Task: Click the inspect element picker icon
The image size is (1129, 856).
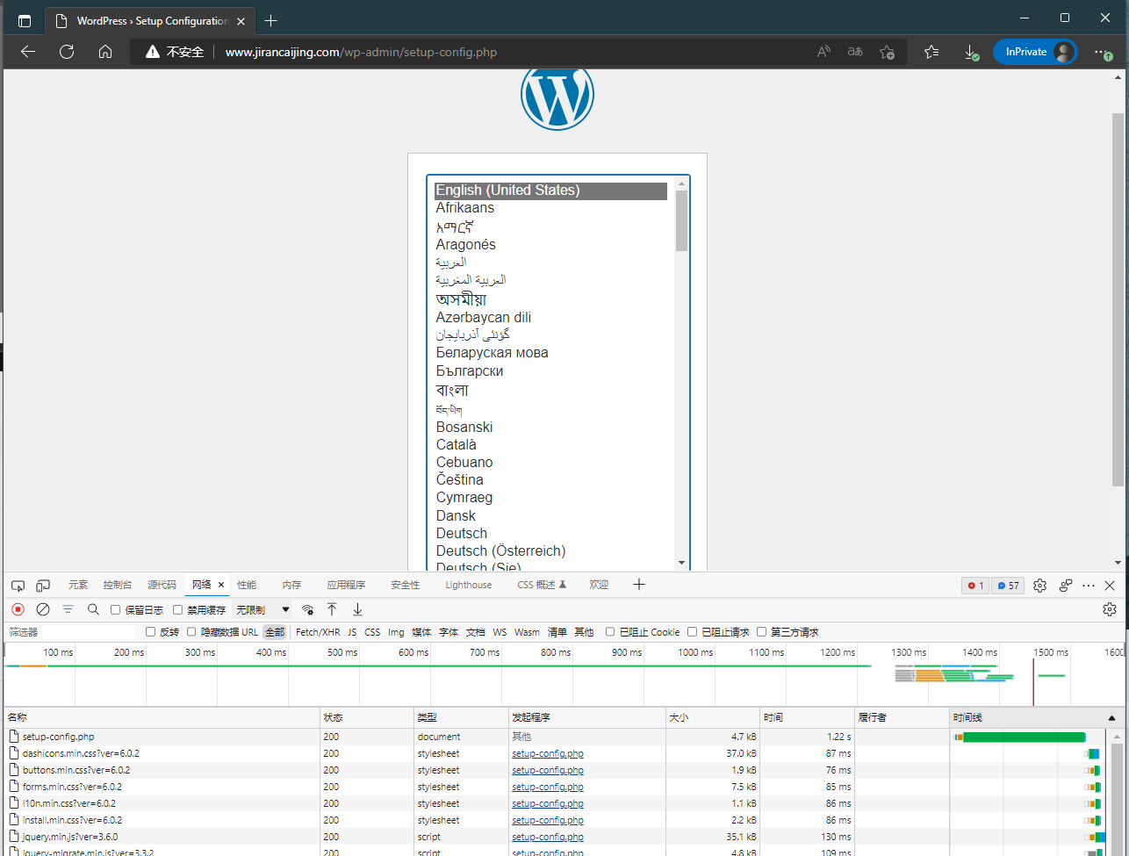Action: click(18, 586)
